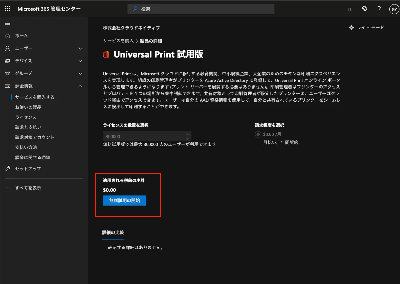Click the Office logo beside Universal Print
This screenshot has height=284, width=400.
coord(106,55)
